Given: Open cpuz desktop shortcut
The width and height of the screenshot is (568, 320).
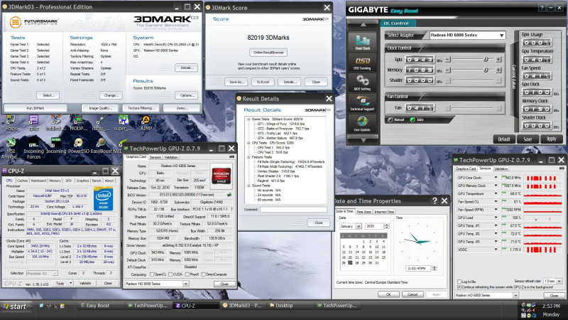Looking at the screenshot, I should coord(33,123).
